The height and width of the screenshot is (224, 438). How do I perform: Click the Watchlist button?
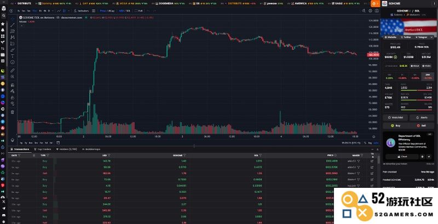395,118
